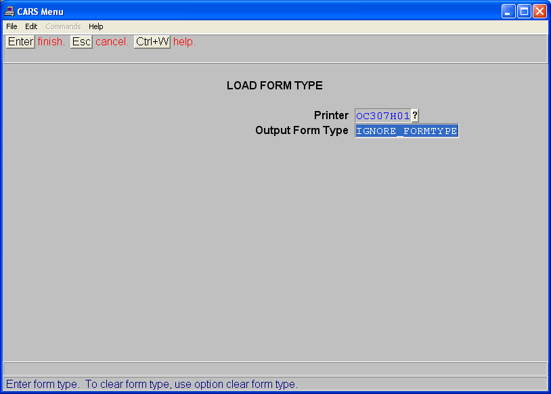Click the red 'help.' text
551x394 pixels.
point(185,42)
